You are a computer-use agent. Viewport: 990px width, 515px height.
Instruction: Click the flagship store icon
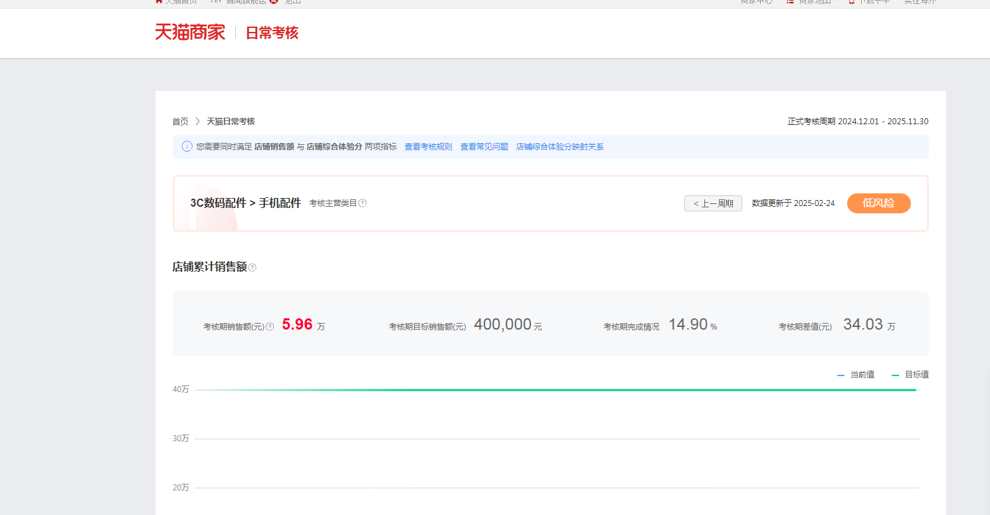click(x=214, y=2)
